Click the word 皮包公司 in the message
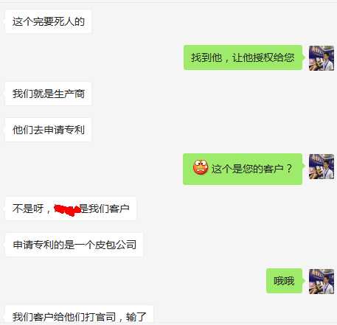The height and width of the screenshot is (325, 337). click(x=116, y=245)
